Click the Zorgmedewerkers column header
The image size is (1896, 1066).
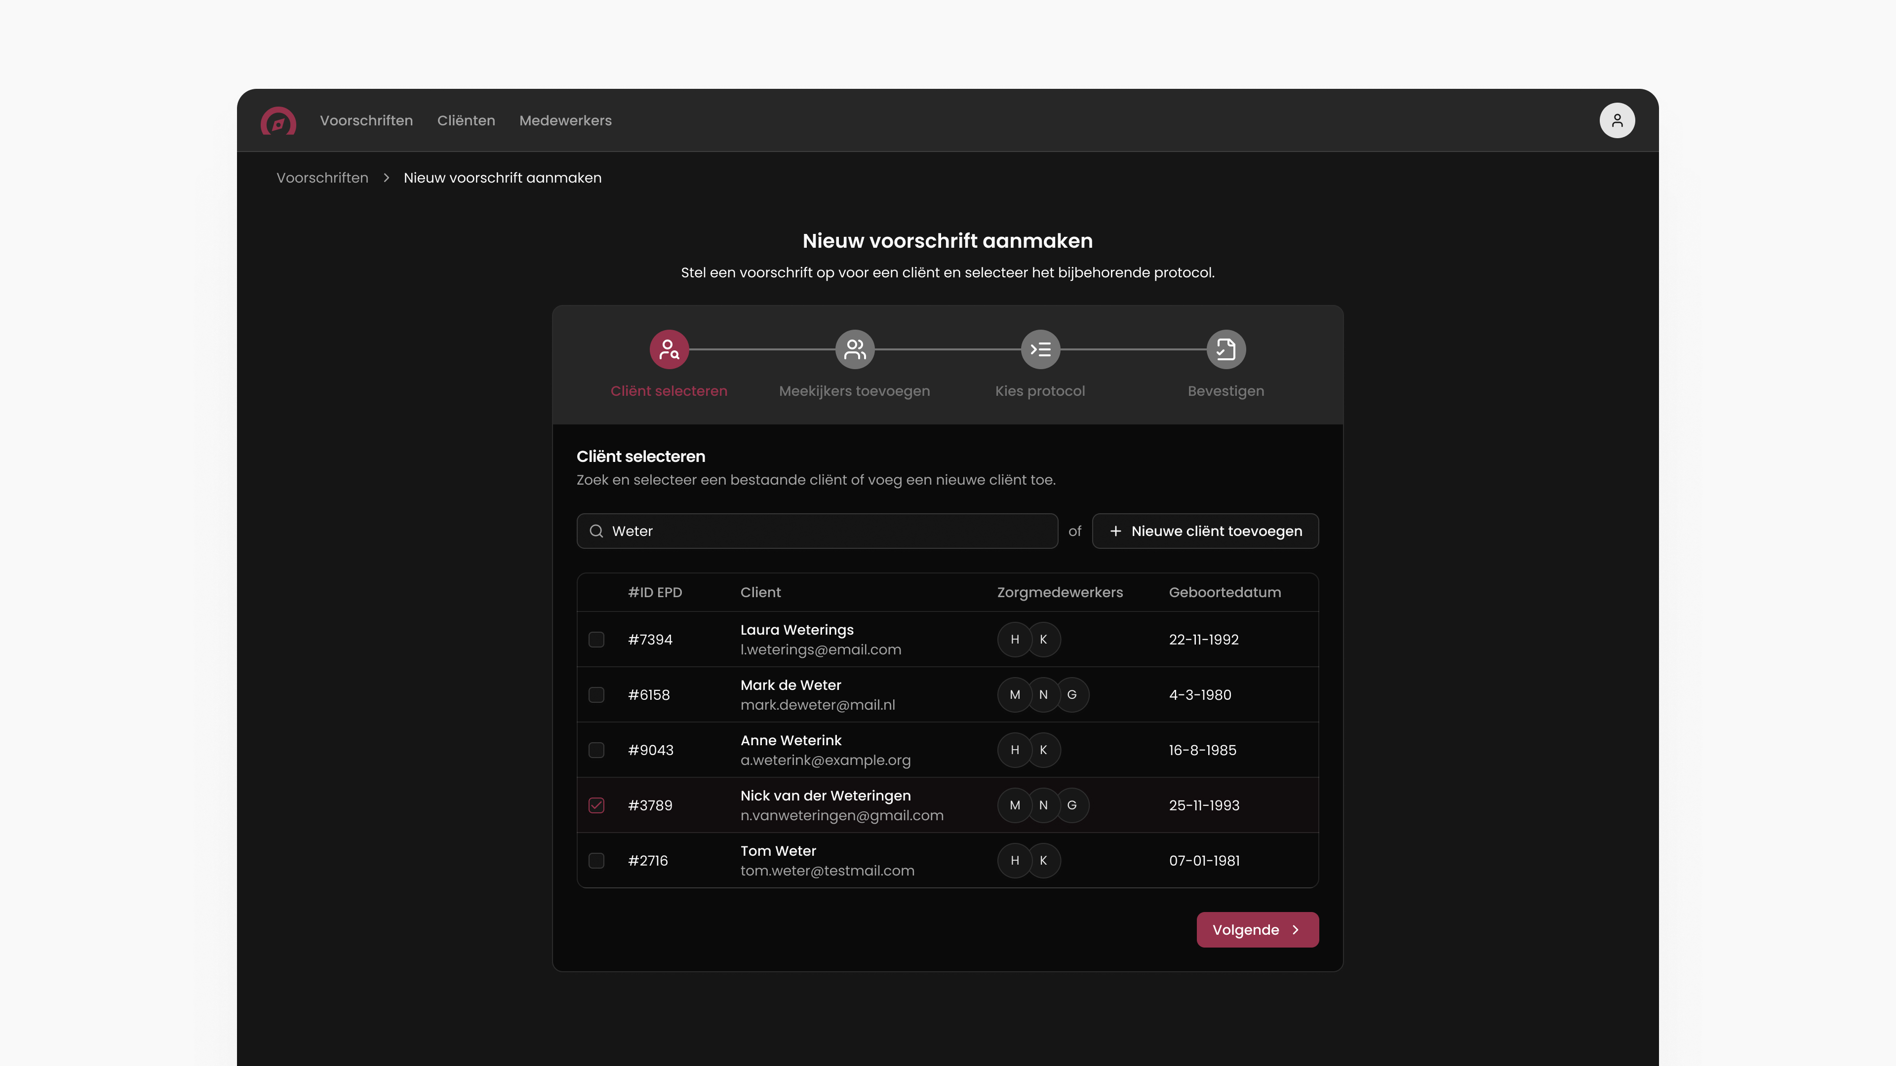(1060, 592)
